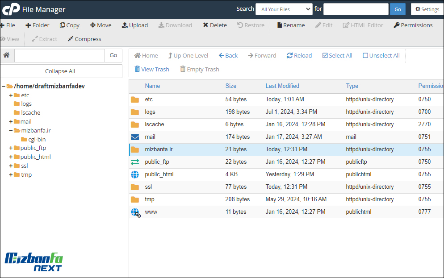Expand the mail folder in tree

[11, 122]
